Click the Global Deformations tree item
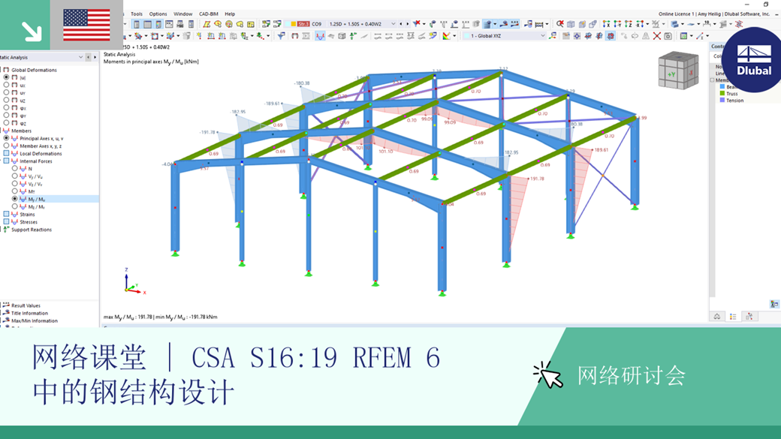The width and height of the screenshot is (781, 439). (x=34, y=70)
